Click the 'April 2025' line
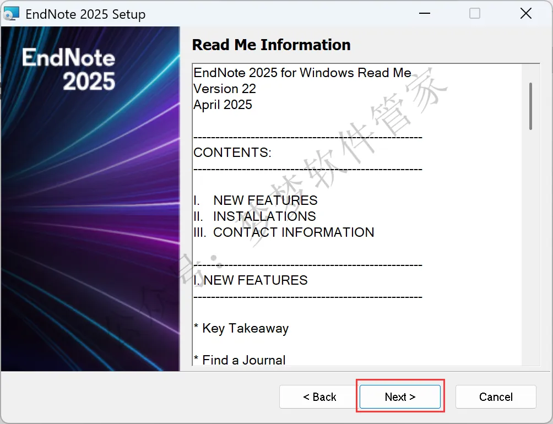 point(223,105)
